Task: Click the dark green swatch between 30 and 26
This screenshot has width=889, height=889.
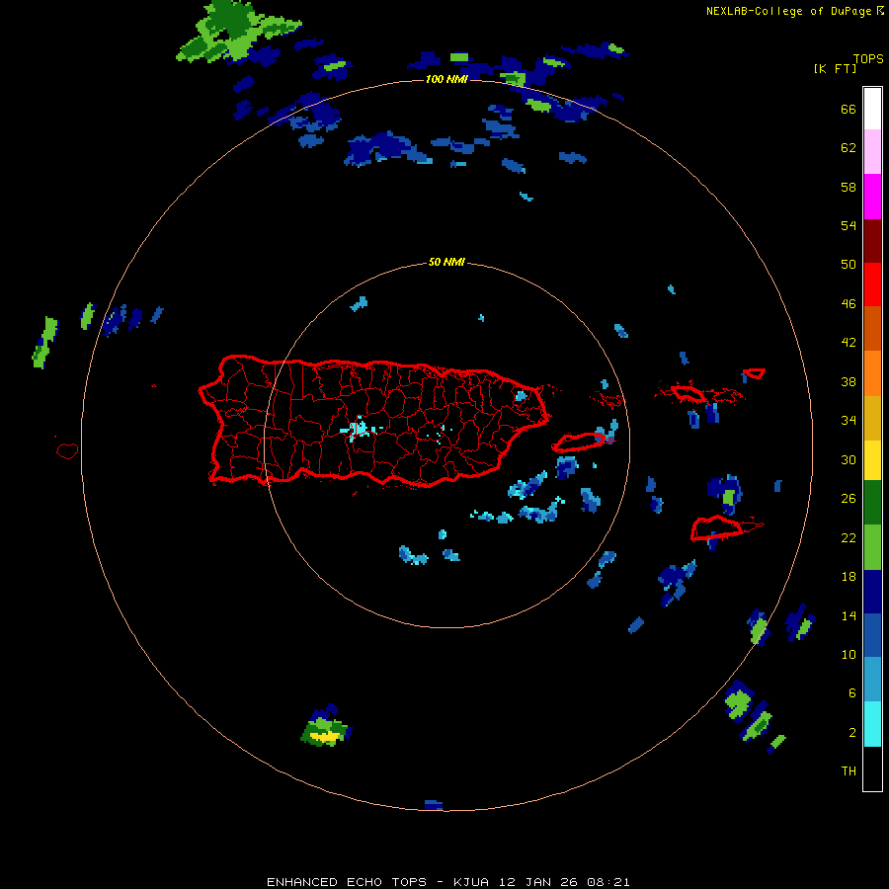Action: tap(872, 502)
